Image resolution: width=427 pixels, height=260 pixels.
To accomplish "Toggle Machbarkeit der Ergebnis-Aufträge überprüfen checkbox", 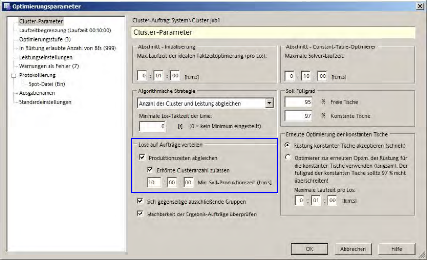I will [140, 214].
